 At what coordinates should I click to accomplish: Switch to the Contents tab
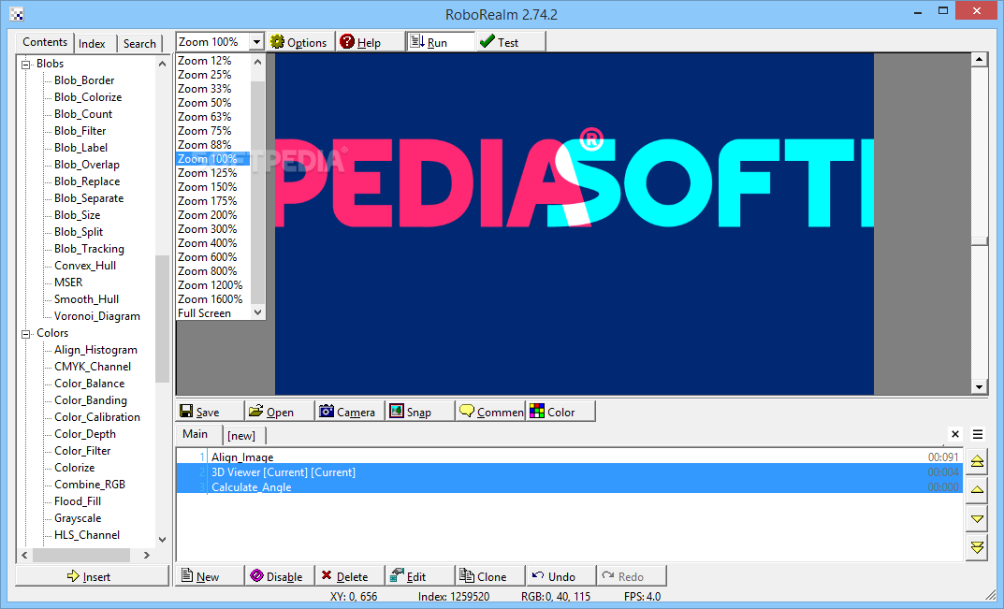pos(45,42)
